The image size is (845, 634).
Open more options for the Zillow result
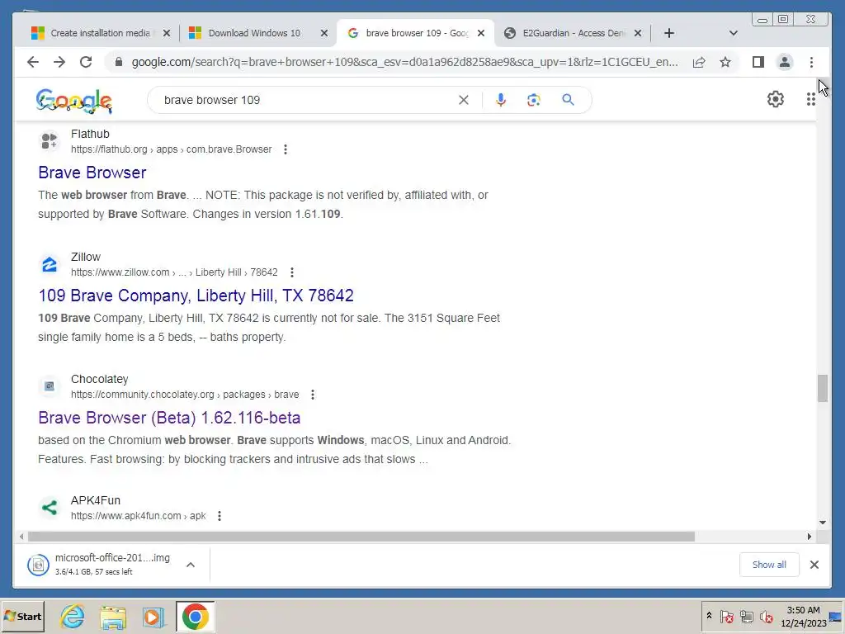(291, 272)
